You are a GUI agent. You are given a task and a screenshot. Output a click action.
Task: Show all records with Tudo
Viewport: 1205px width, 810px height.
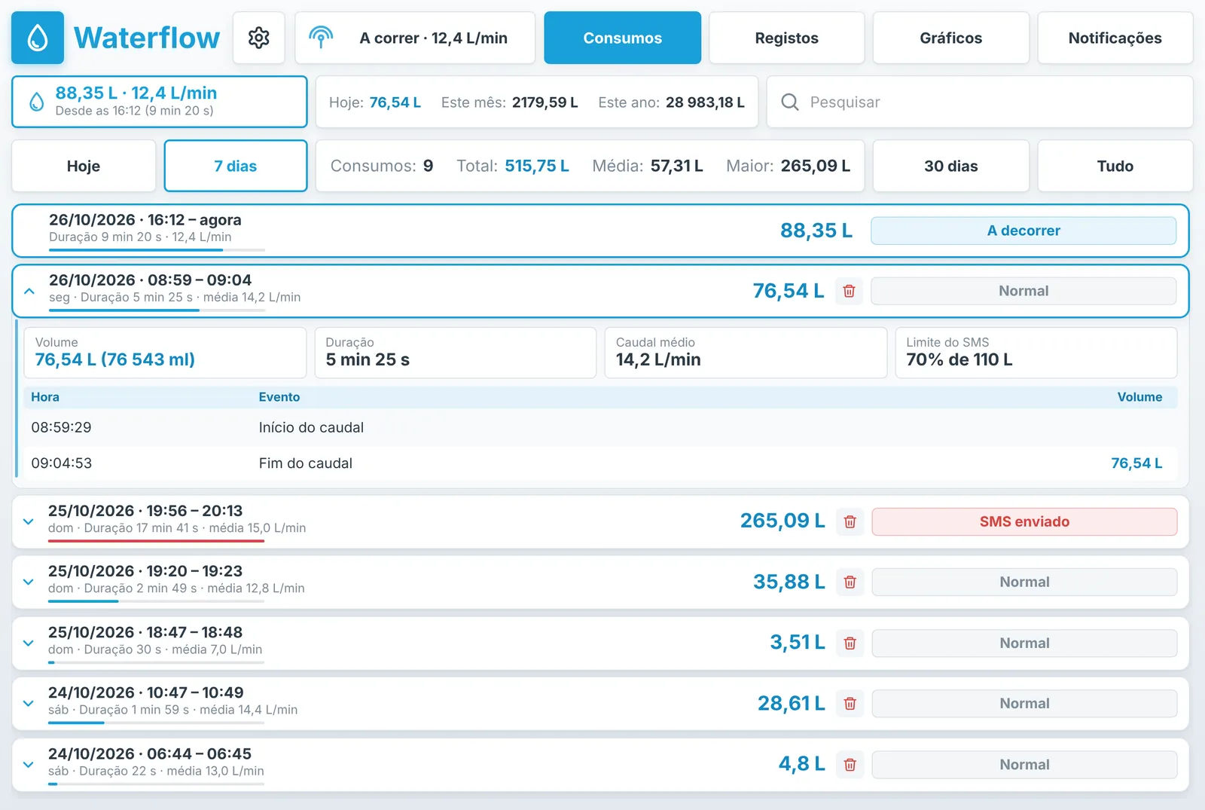pos(1115,166)
